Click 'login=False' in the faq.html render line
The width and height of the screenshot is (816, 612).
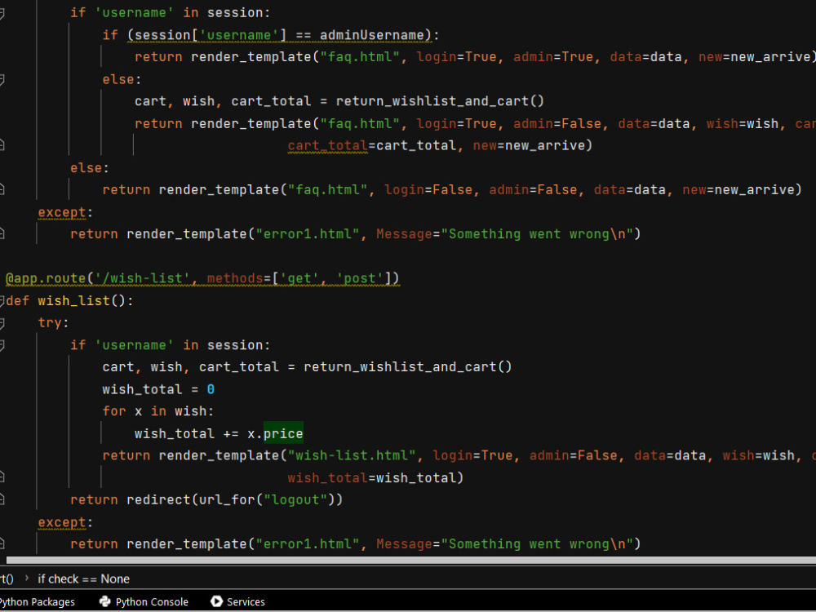pyautogui.click(x=428, y=190)
